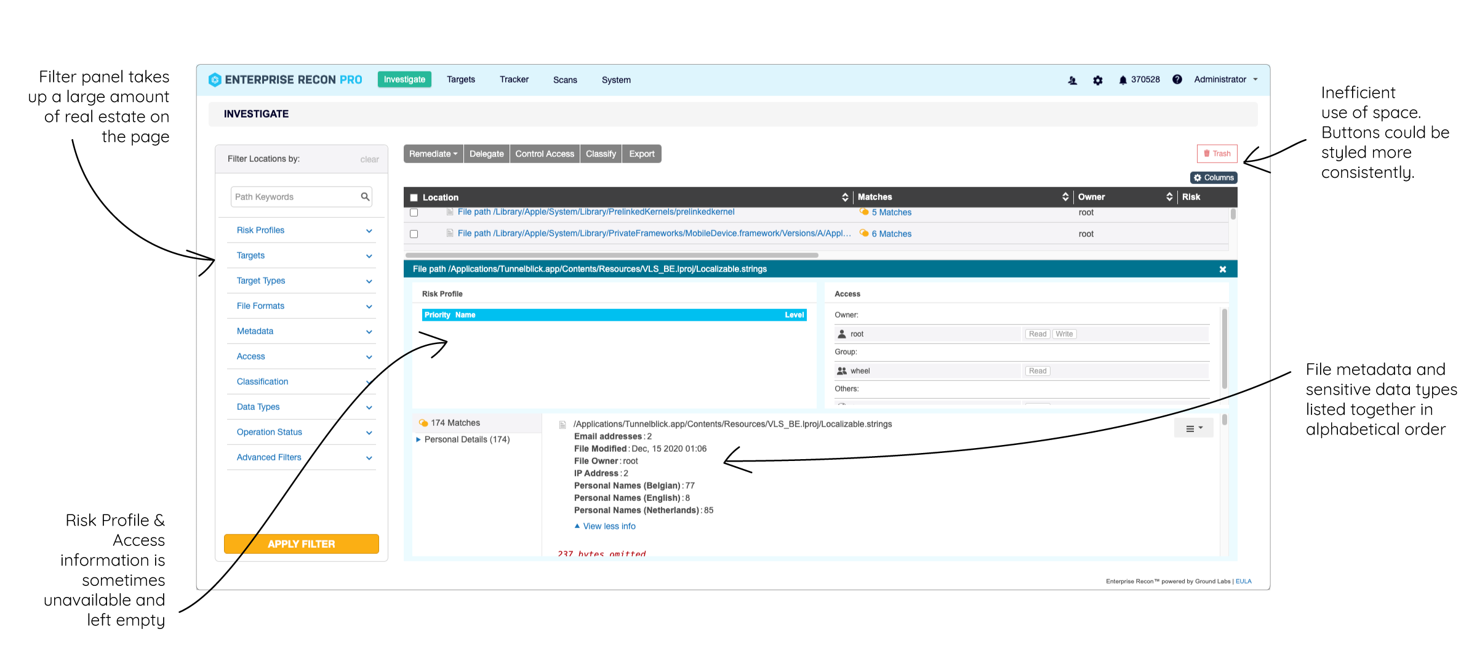Expand Targets filter section
The image size is (1477, 653).
[302, 255]
